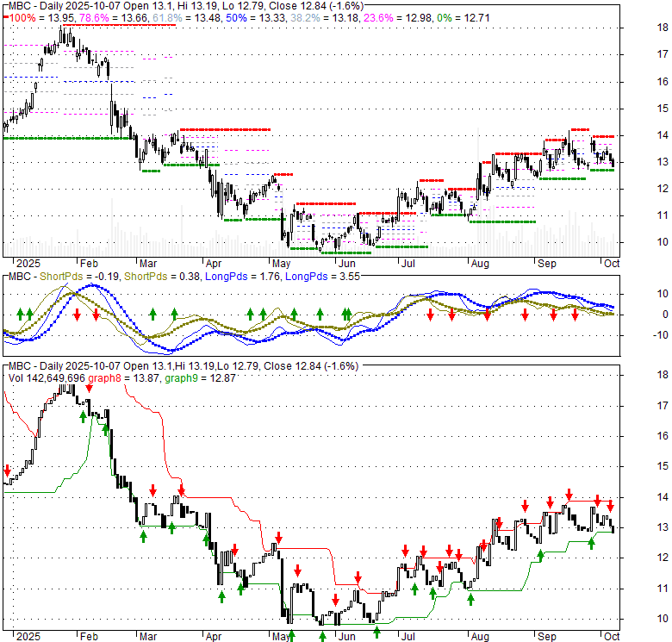The image size is (672, 642).
Task: Select the 'LongPds = 3.55' indicator label
Action: 323,277
